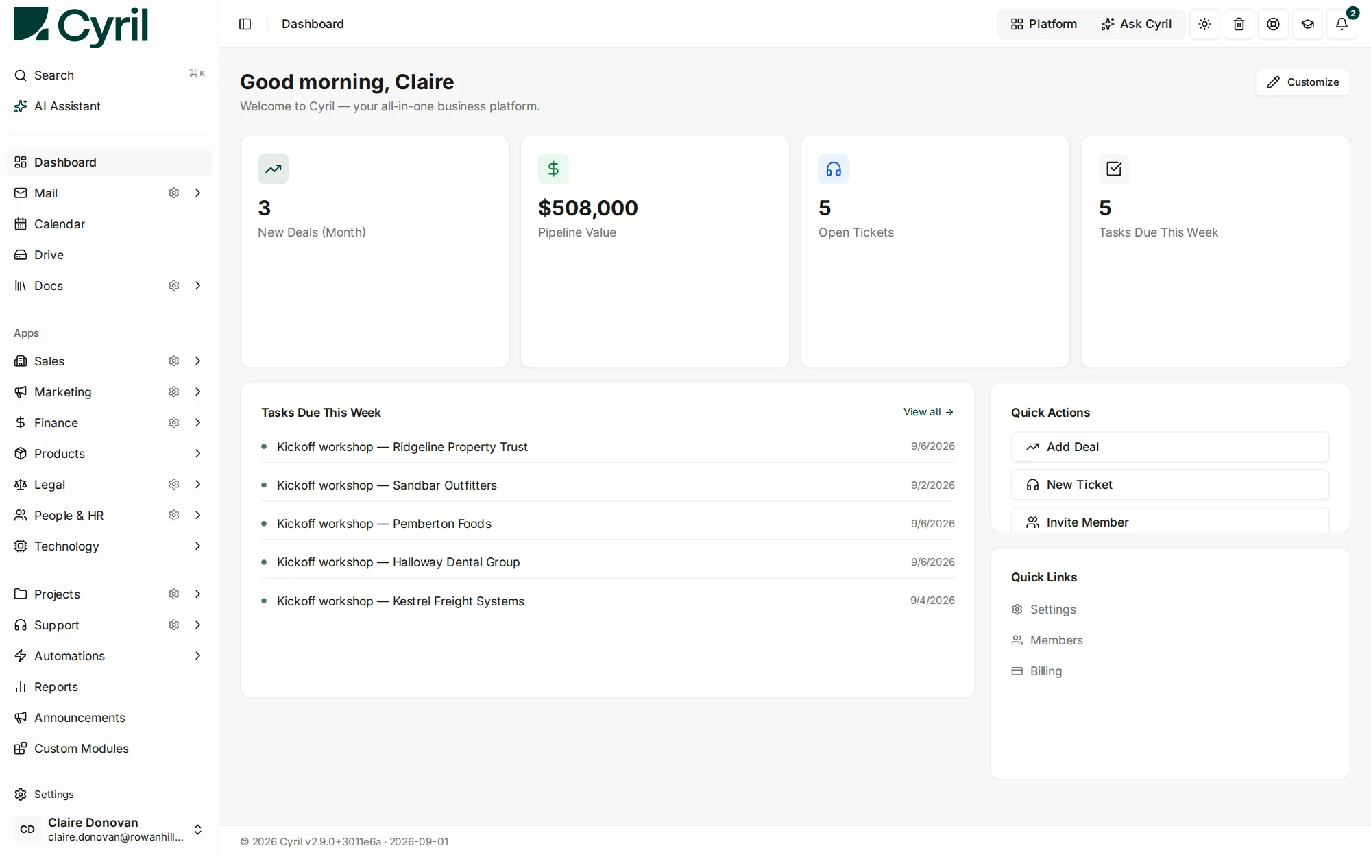1371x857 pixels.
Task: Click the Open Tickets headset icon
Action: click(x=834, y=169)
